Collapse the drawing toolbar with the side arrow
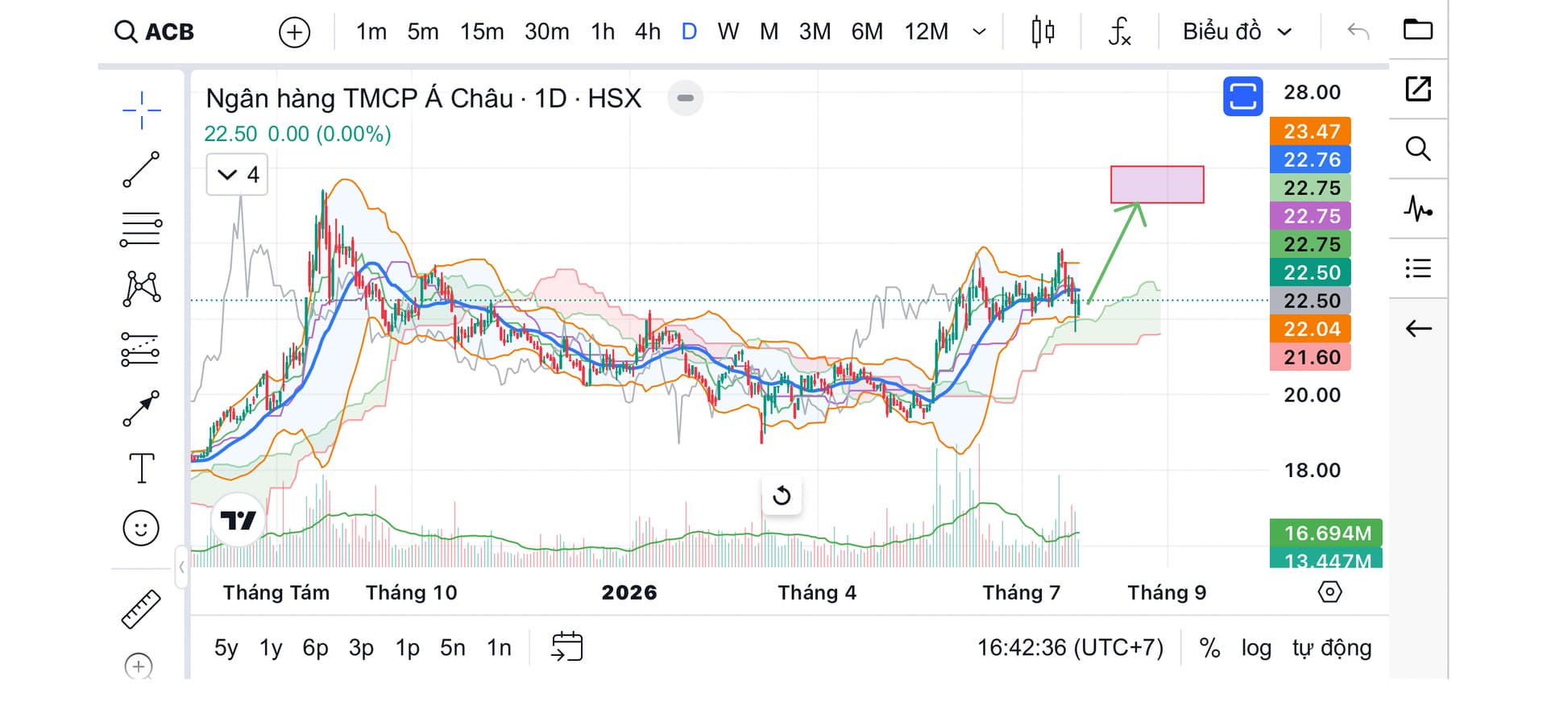Image resolution: width=1547 pixels, height=714 pixels. tap(181, 567)
